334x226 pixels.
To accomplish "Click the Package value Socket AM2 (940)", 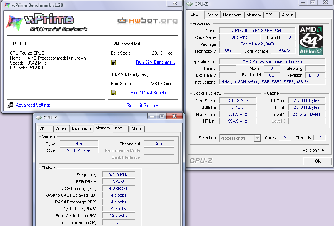I will tap(257, 44).
